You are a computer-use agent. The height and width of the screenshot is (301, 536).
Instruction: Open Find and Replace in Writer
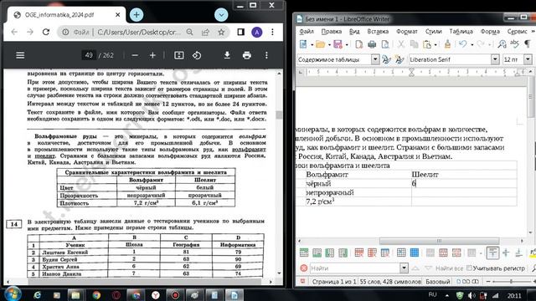pyautogui.click(x=502, y=44)
